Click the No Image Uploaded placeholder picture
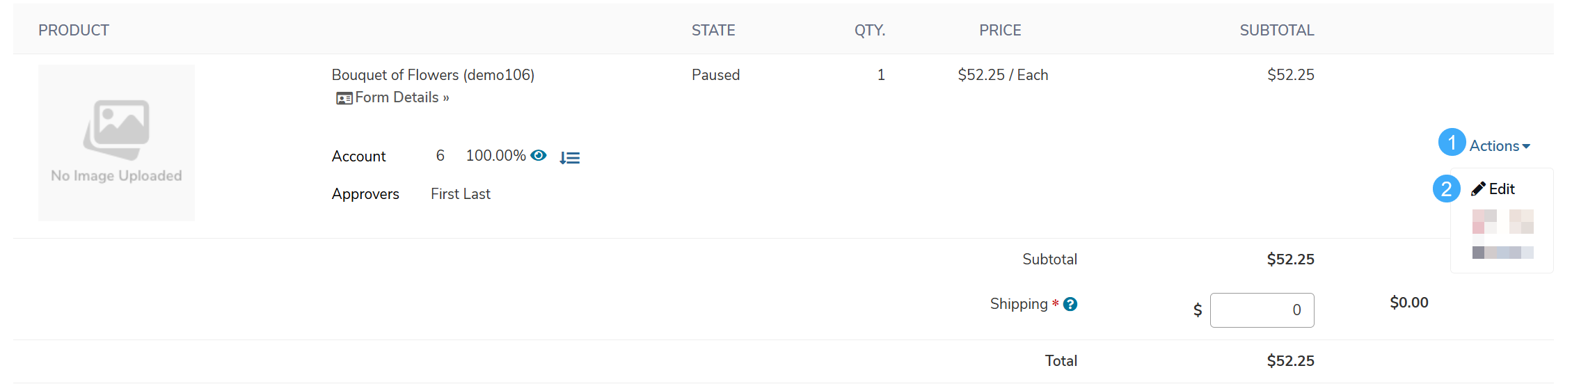The image size is (1572, 391). (116, 143)
